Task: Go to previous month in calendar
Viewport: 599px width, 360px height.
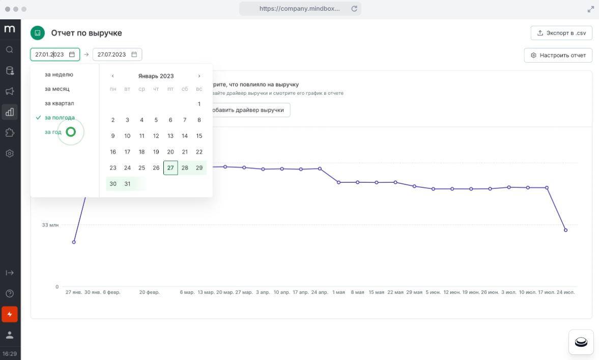Action: [x=113, y=76]
